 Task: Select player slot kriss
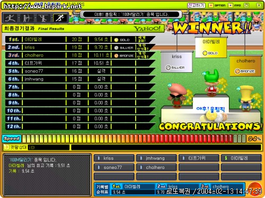(x=114, y=158)
